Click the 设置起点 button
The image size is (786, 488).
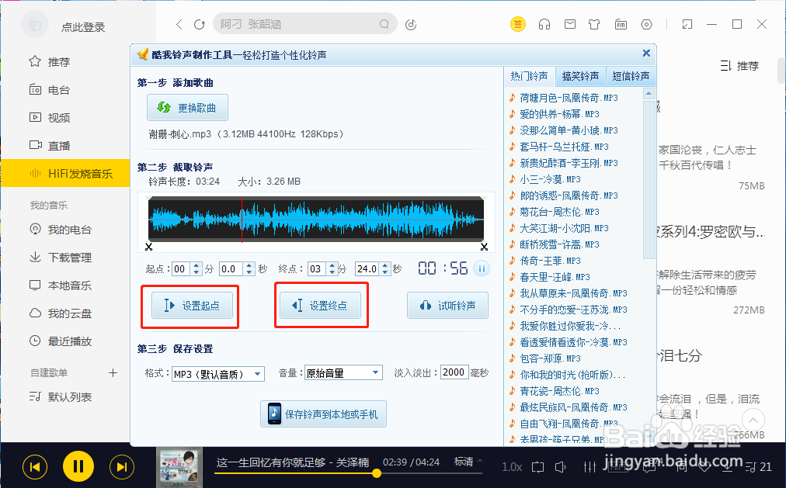pyautogui.click(x=192, y=306)
